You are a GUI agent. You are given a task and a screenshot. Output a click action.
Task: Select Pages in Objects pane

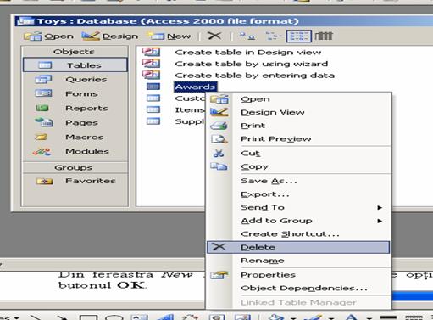tap(75, 122)
